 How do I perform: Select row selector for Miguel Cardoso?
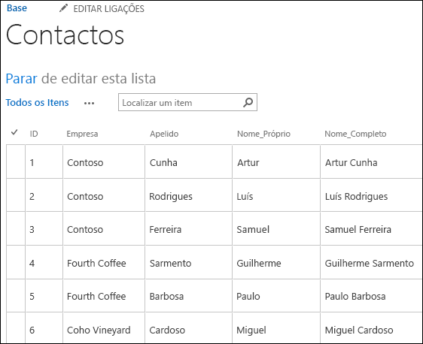tap(16, 327)
